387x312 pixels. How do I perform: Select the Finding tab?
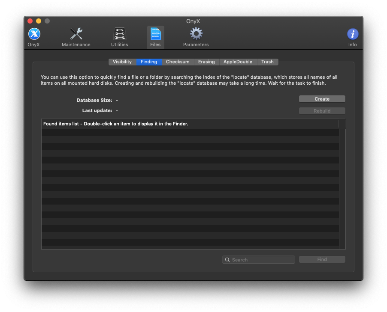[149, 62]
